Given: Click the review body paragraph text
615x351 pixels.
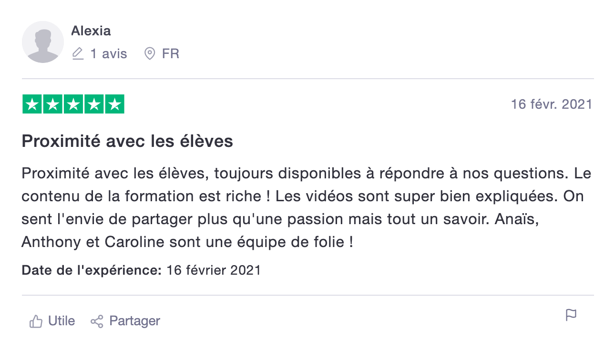Looking at the screenshot, I should [x=307, y=207].
